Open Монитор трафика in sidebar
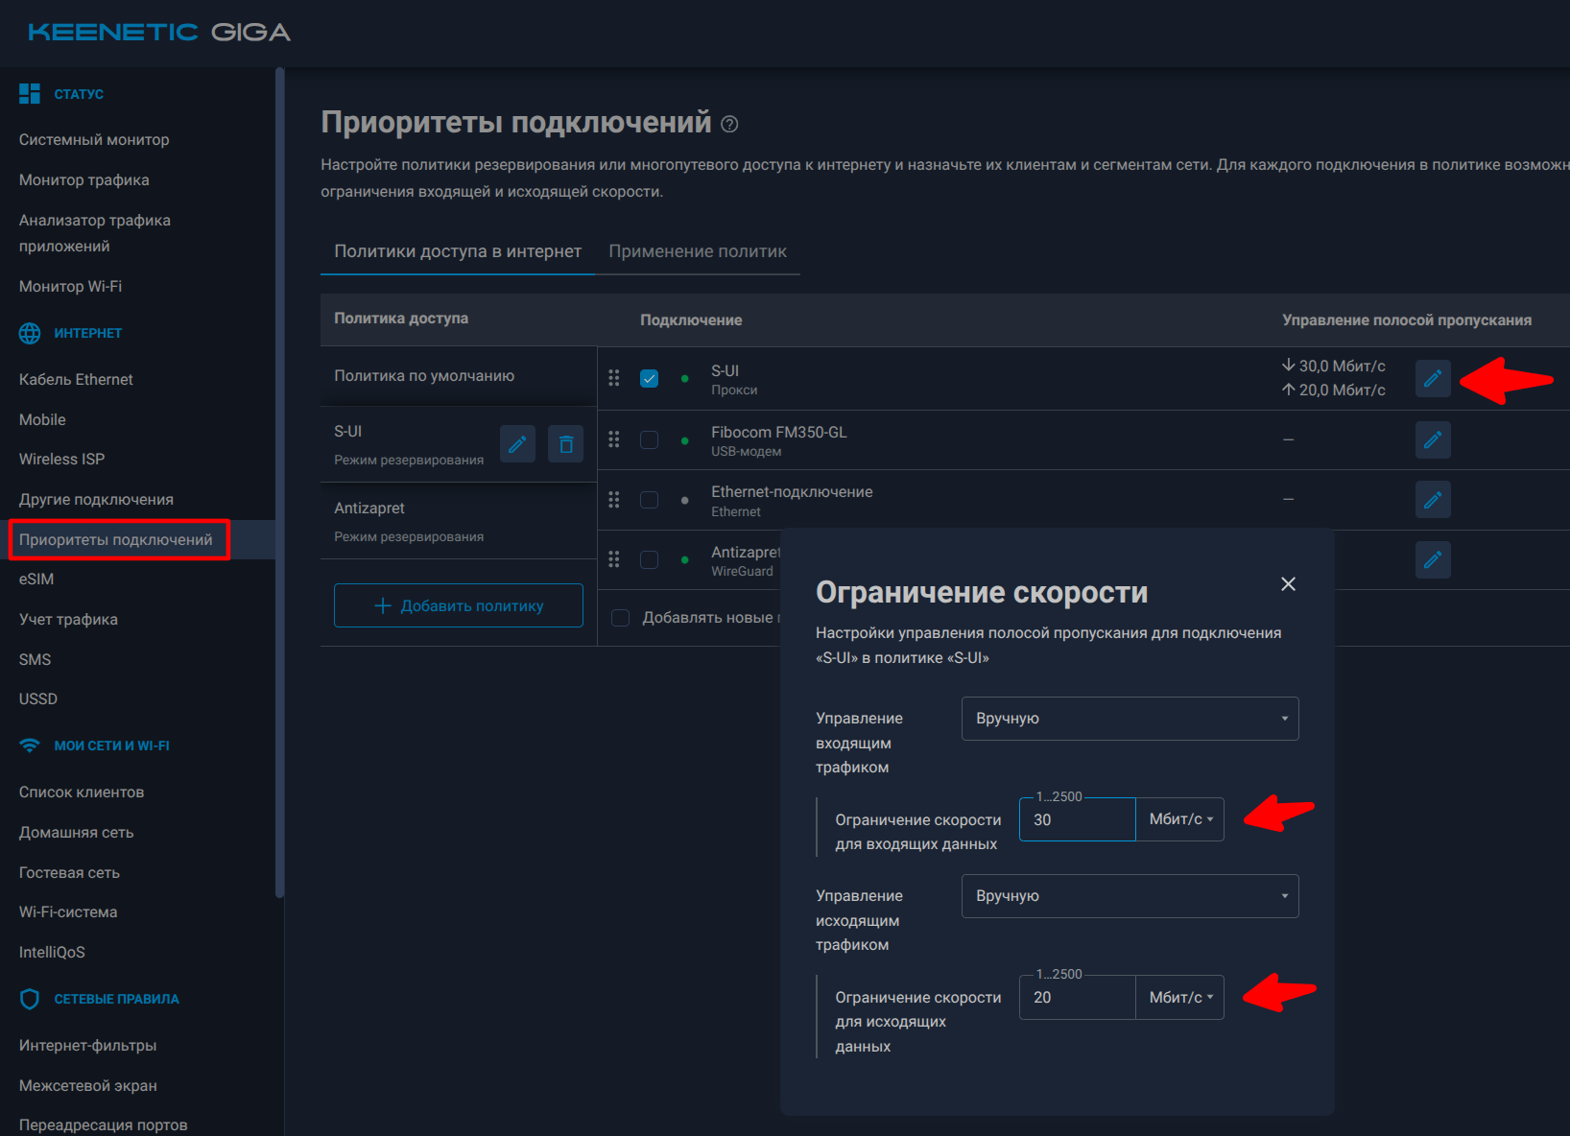The image size is (1570, 1136). pos(84,180)
